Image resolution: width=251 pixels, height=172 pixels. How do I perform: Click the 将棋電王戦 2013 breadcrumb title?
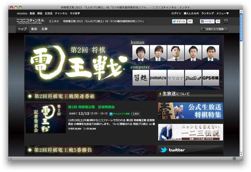pyautogui.click(x=103, y=21)
